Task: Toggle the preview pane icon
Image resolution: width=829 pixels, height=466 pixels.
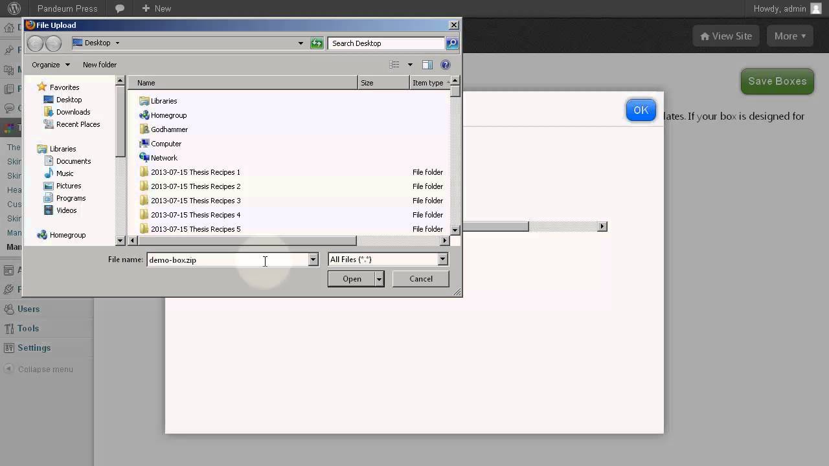Action: pyautogui.click(x=427, y=65)
